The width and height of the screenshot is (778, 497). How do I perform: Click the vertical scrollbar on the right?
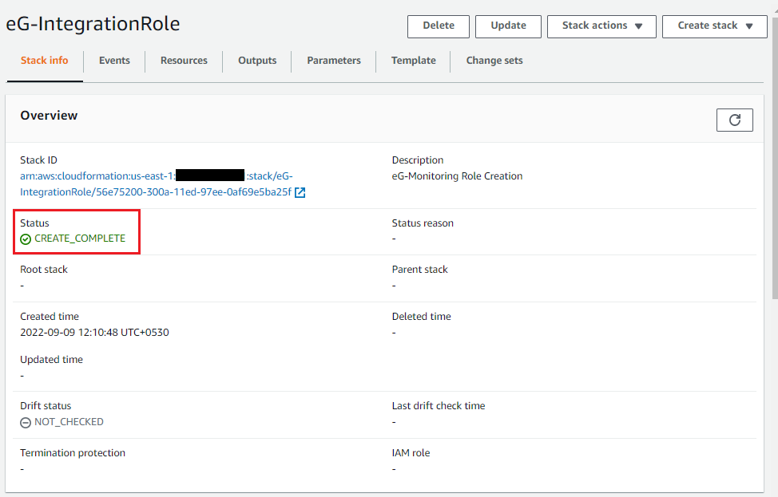[775, 159]
